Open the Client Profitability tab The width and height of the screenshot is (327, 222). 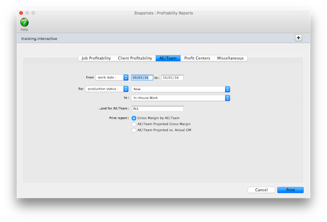(135, 58)
